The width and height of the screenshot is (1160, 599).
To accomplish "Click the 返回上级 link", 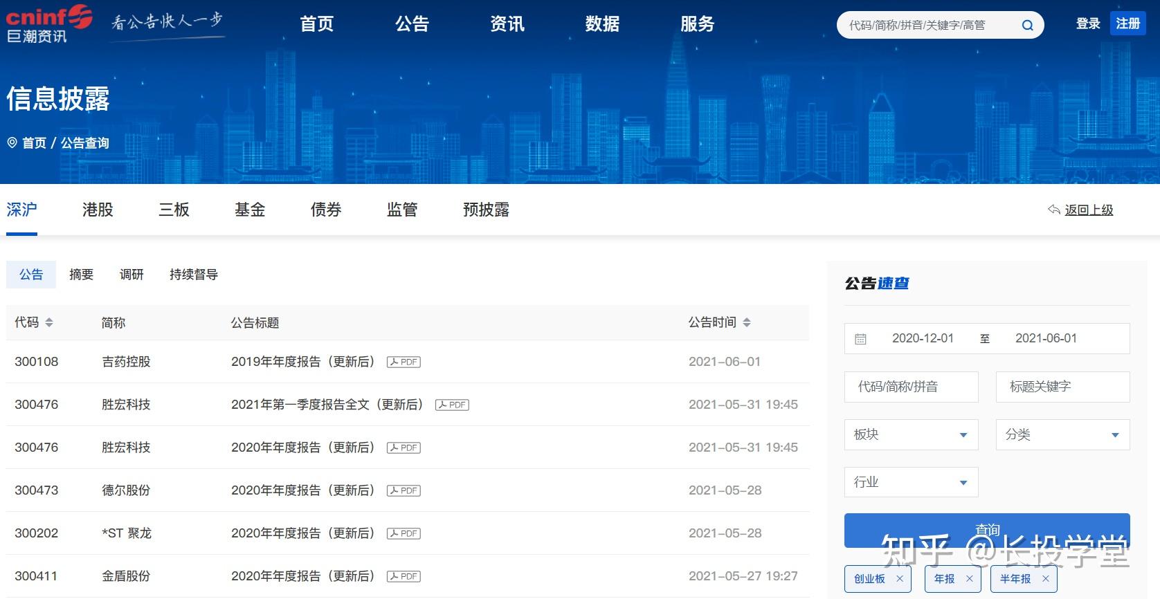I will pyautogui.click(x=1089, y=210).
